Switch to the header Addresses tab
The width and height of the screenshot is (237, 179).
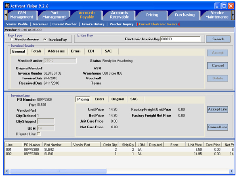tap(56, 51)
